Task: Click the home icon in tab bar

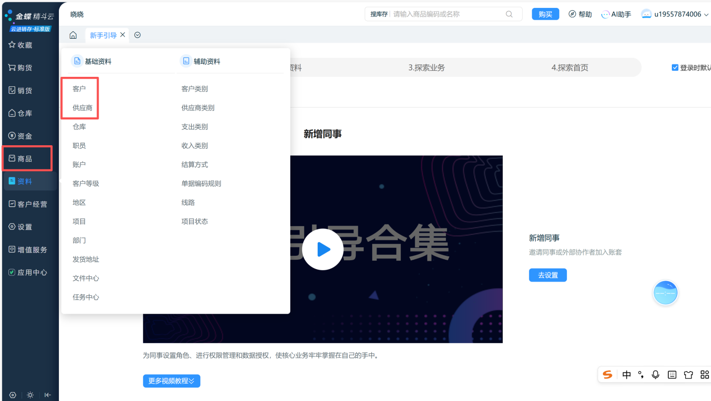Action: click(x=73, y=35)
